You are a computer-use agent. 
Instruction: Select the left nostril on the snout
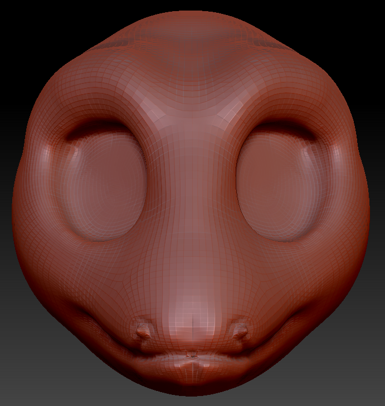coord(143,331)
